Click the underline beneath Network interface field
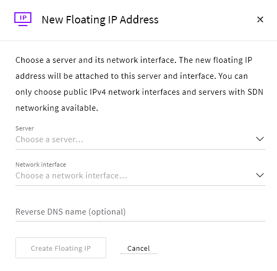Image resolution: width=277 pixels, height=271 pixels. click(140, 185)
